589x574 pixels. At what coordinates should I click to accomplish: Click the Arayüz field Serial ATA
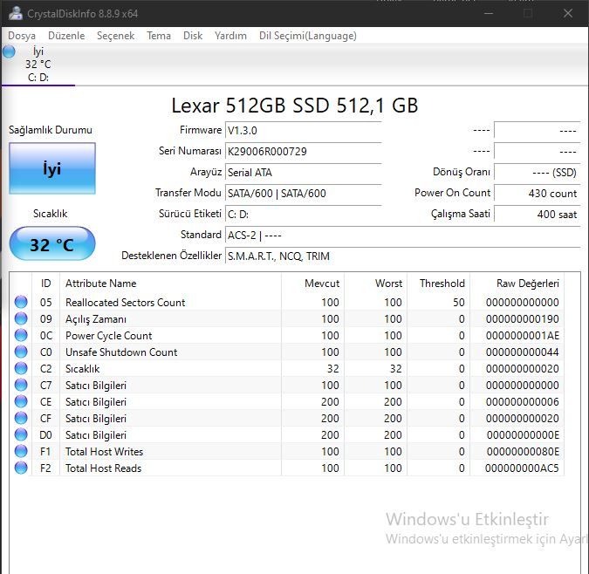(303, 173)
